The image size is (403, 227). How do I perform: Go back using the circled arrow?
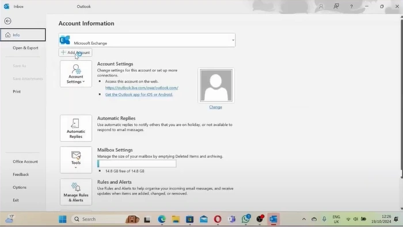[x=7, y=21]
